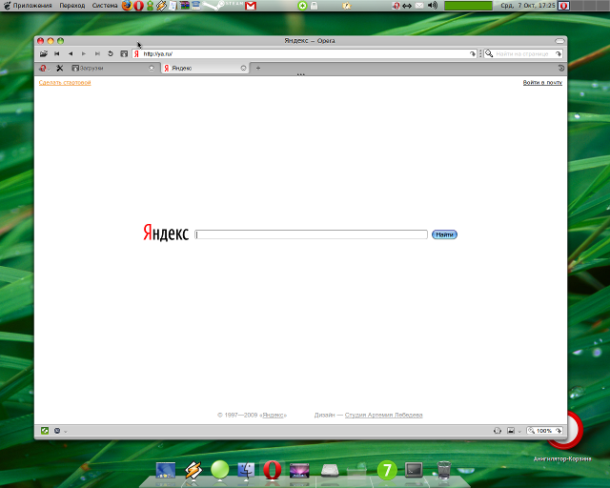Click the search field's go arrow

559,53
